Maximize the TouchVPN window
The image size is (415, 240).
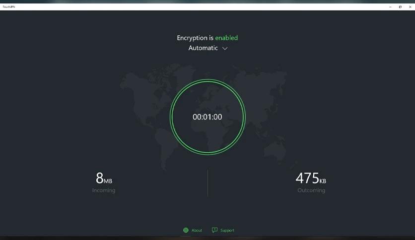pos(400,7)
